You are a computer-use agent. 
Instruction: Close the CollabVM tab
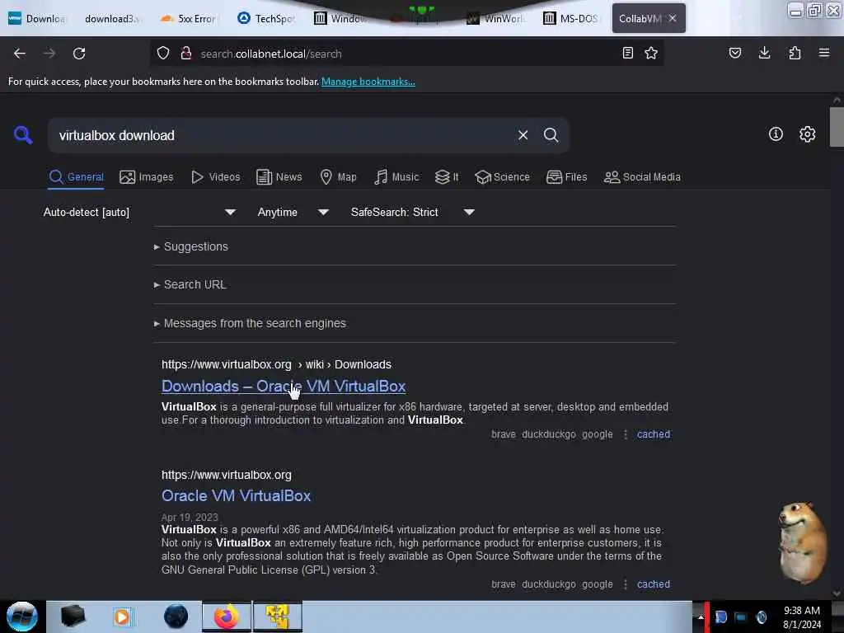click(673, 18)
